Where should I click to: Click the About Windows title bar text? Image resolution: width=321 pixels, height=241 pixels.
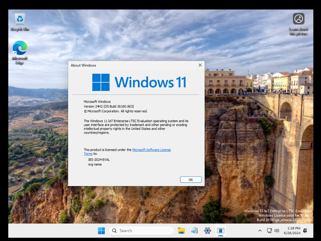[83, 65]
